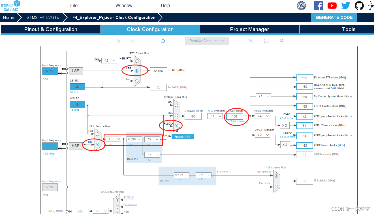This screenshot has height=214, width=374.
Task: Open the PLL /8 M divider dropdown
Action: [x=113, y=139]
